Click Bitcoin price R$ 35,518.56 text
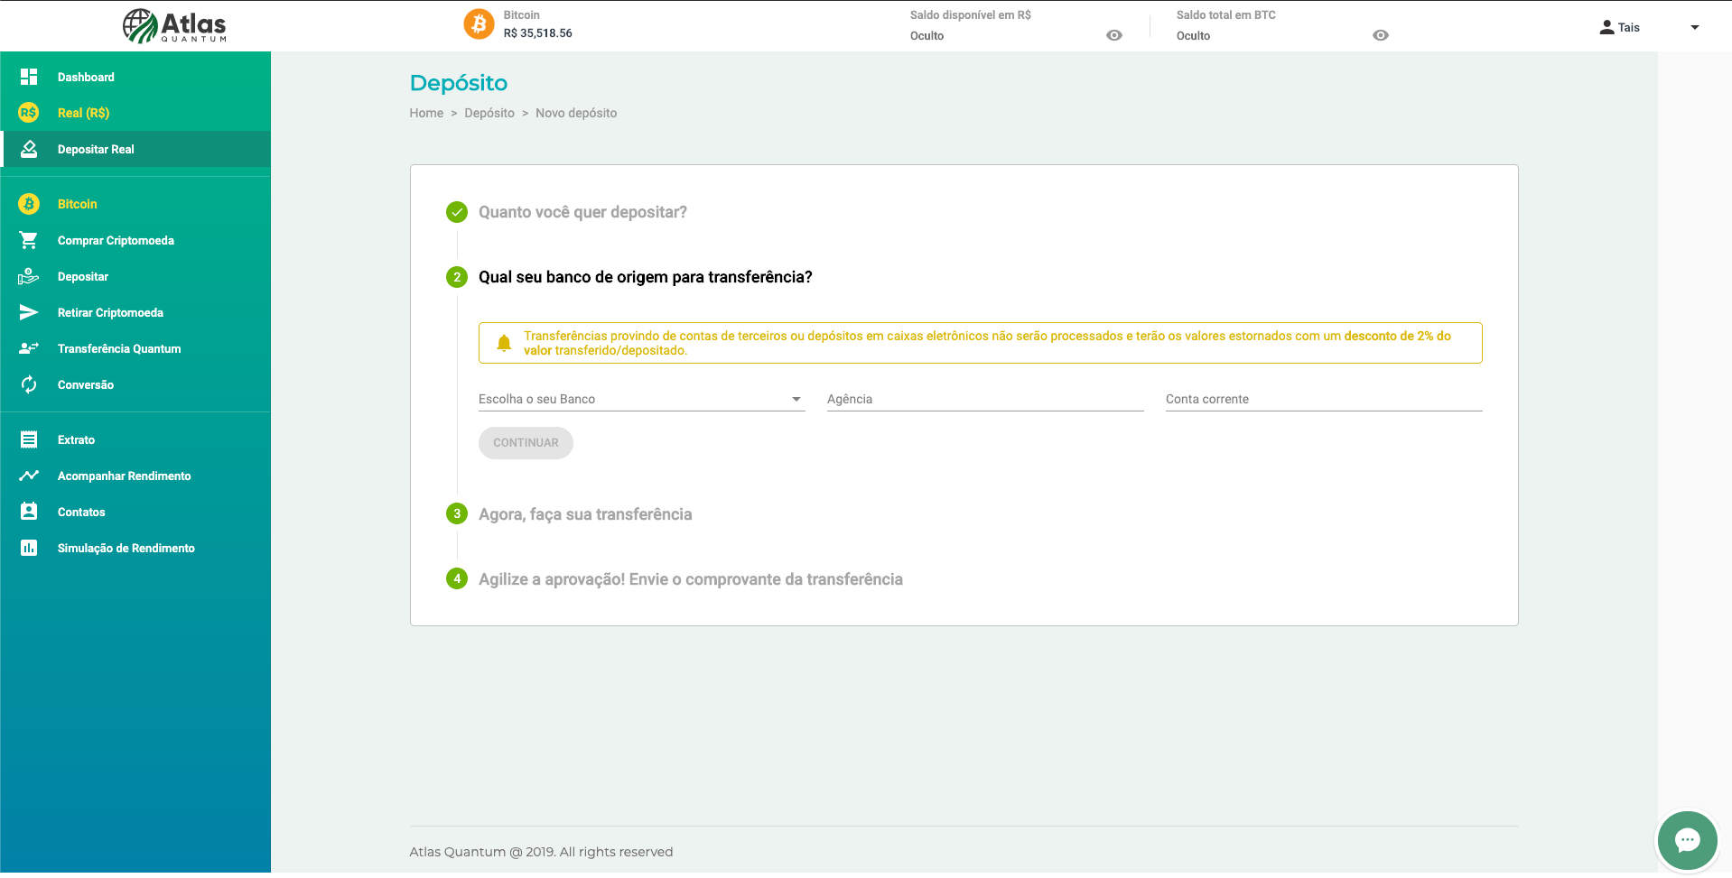1732x878 pixels. 538,33
